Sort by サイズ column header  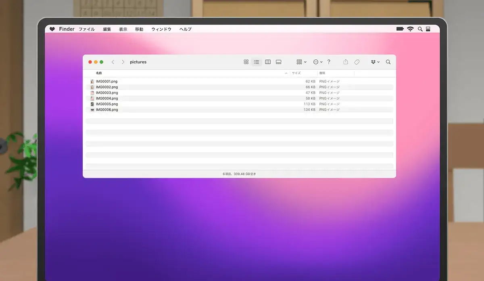click(296, 73)
